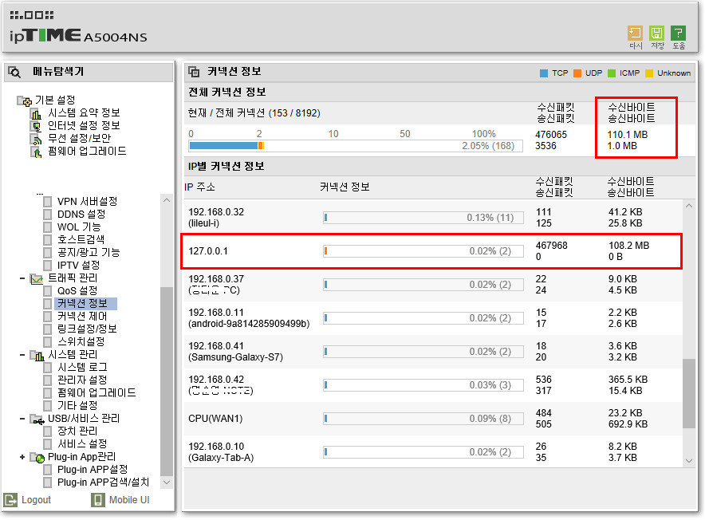Open the 시스템 로그 menu link

[82, 368]
